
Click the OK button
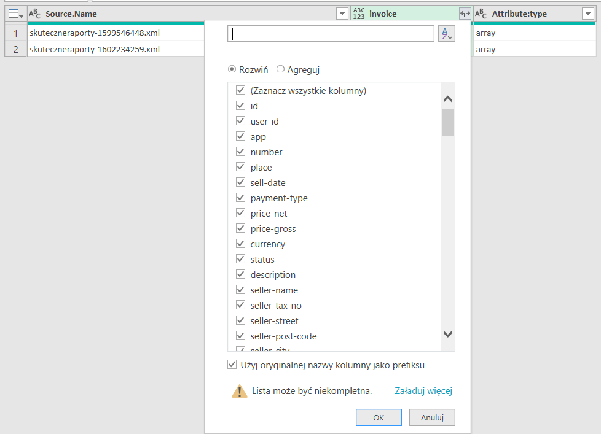click(379, 417)
